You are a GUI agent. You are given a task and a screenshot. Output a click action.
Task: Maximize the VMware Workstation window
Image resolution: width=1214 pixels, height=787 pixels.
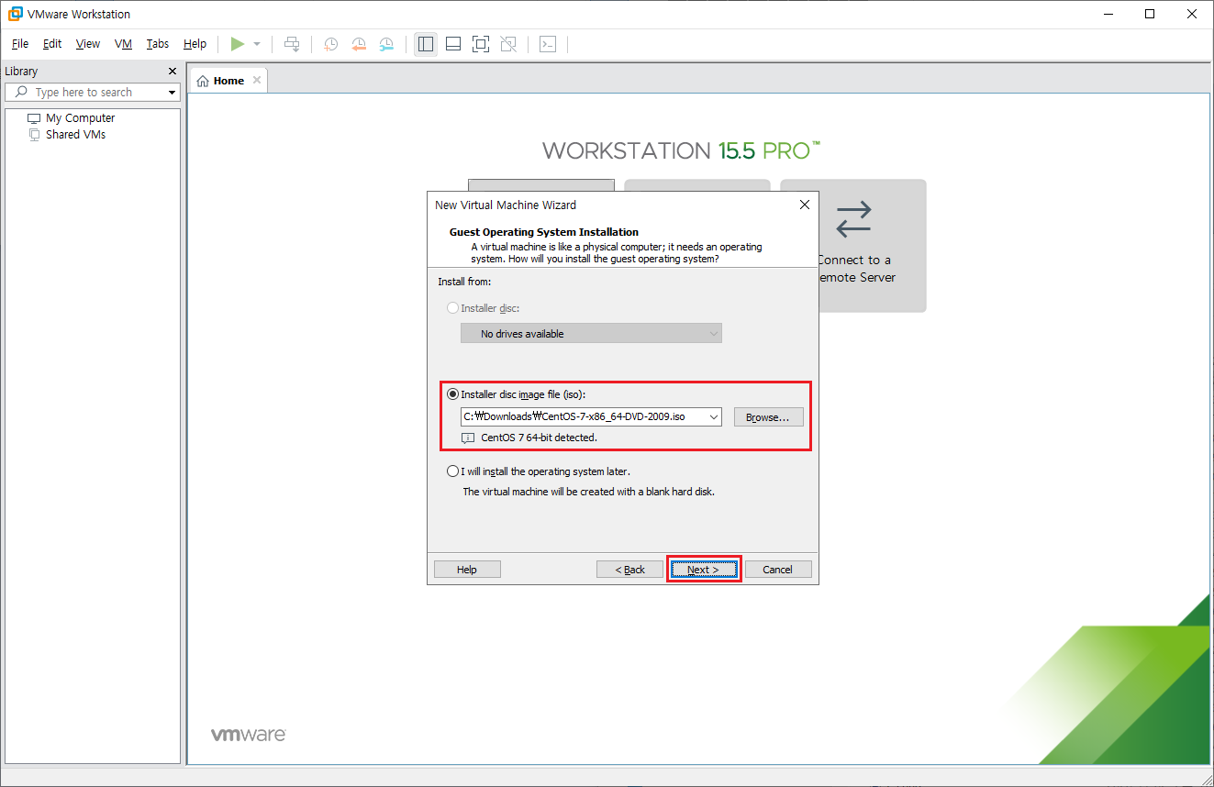coord(1150,14)
